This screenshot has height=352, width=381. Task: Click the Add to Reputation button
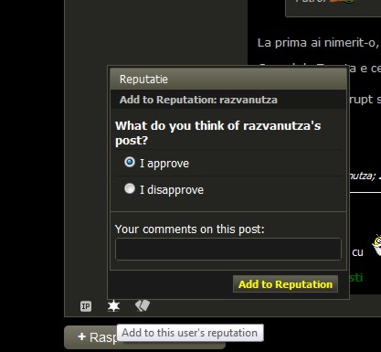[285, 284]
